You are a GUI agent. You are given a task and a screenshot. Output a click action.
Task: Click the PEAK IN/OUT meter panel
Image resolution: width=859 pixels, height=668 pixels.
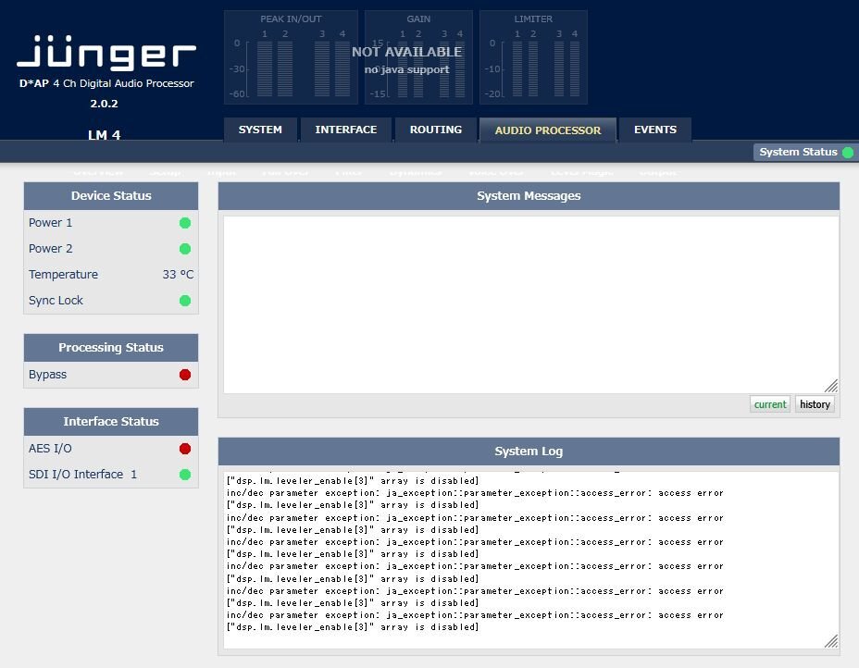click(x=291, y=57)
